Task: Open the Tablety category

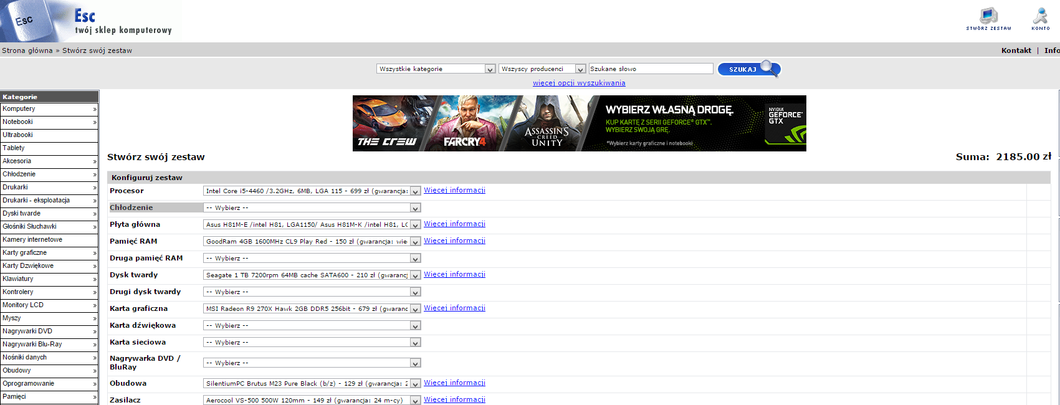Action: pos(49,148)
